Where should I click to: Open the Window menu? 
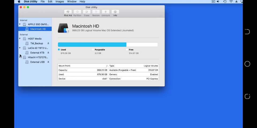[x=72, y=2]
